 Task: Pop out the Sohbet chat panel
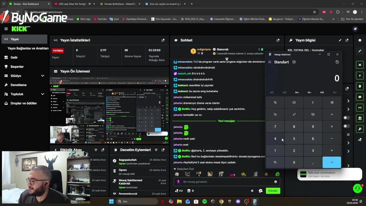pyautogui.click(x=278, y=40)
